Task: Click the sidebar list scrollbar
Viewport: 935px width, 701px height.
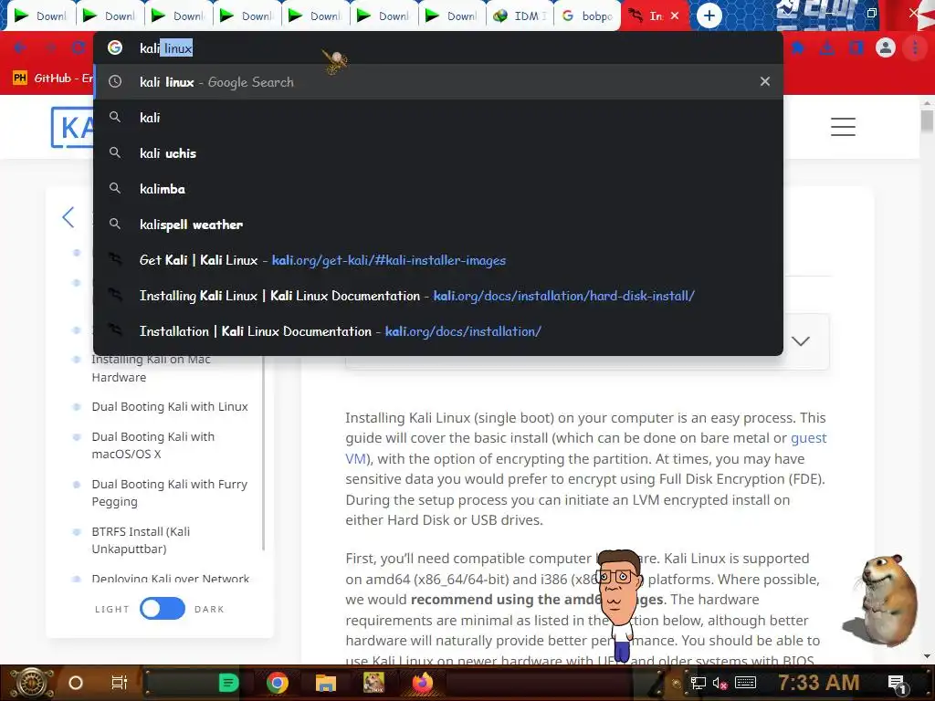Action: point(264,453)
